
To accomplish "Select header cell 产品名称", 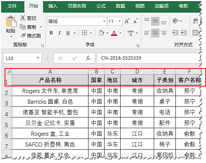I will [50, 80].
